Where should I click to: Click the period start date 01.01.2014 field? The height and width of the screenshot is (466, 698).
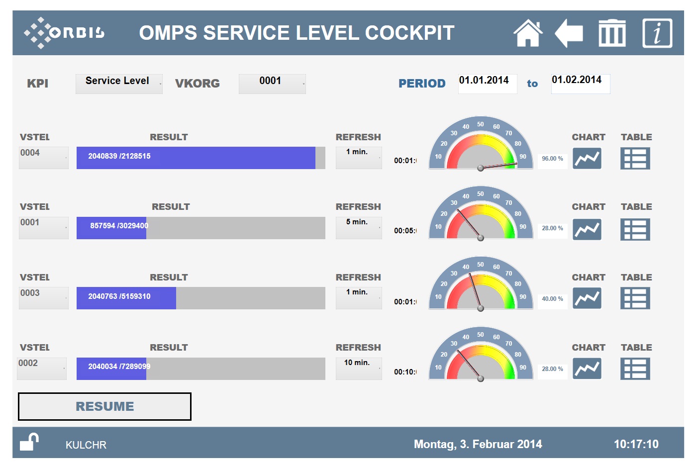click(487, 83)
